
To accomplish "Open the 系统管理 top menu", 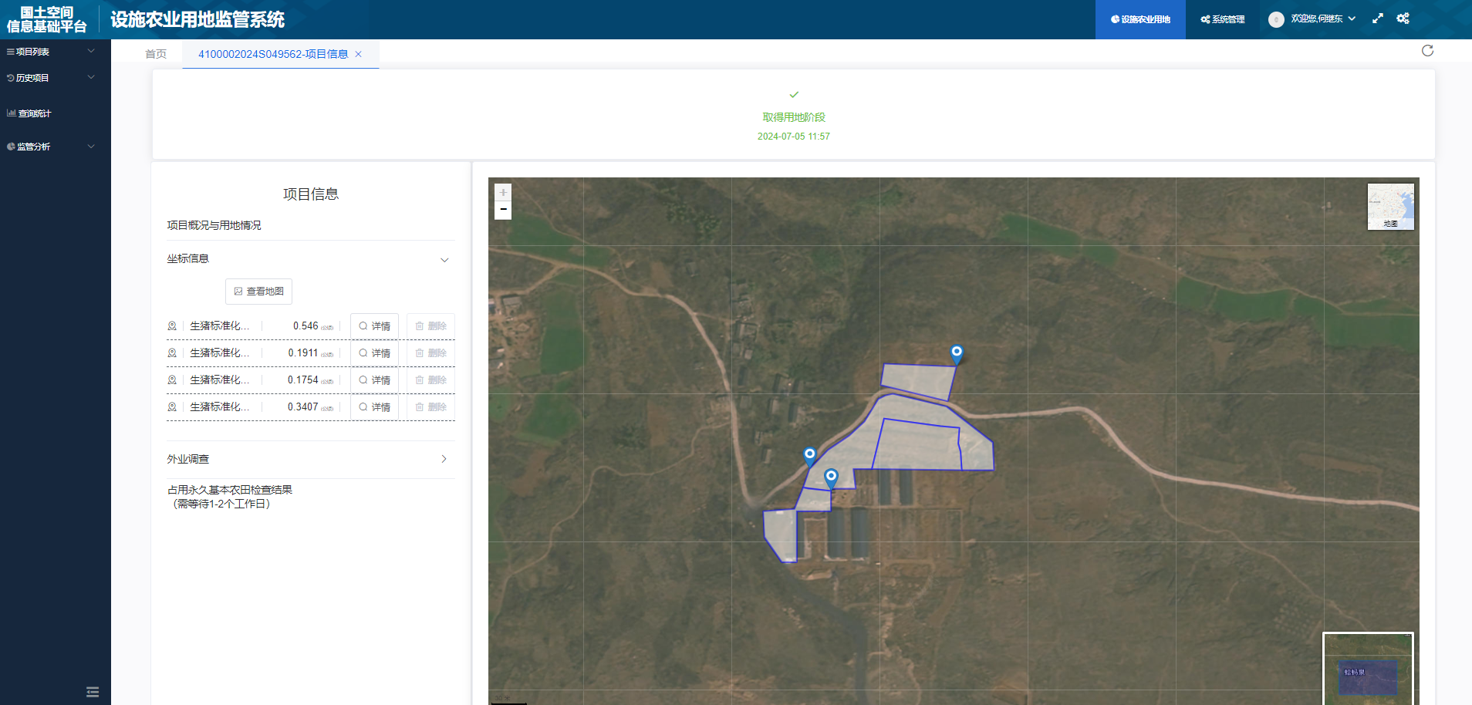I will pos(1223,19).
